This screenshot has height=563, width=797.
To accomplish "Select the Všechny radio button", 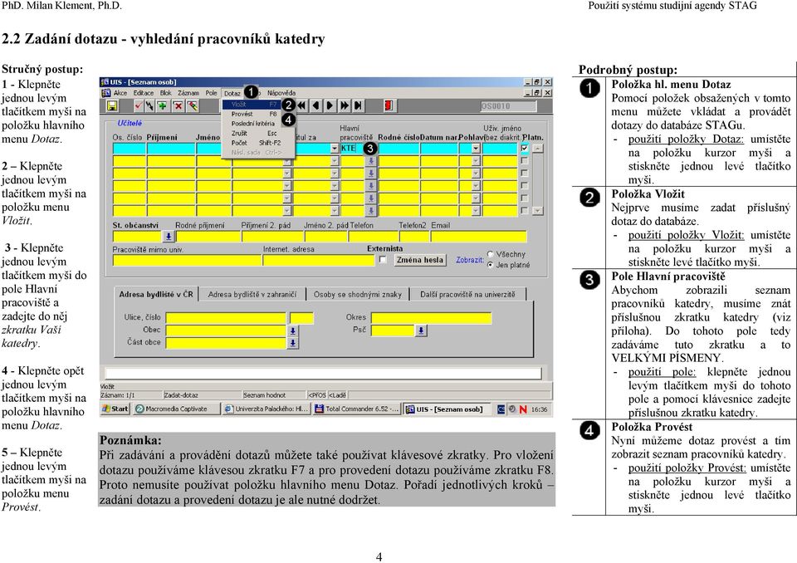I will 490,254.
